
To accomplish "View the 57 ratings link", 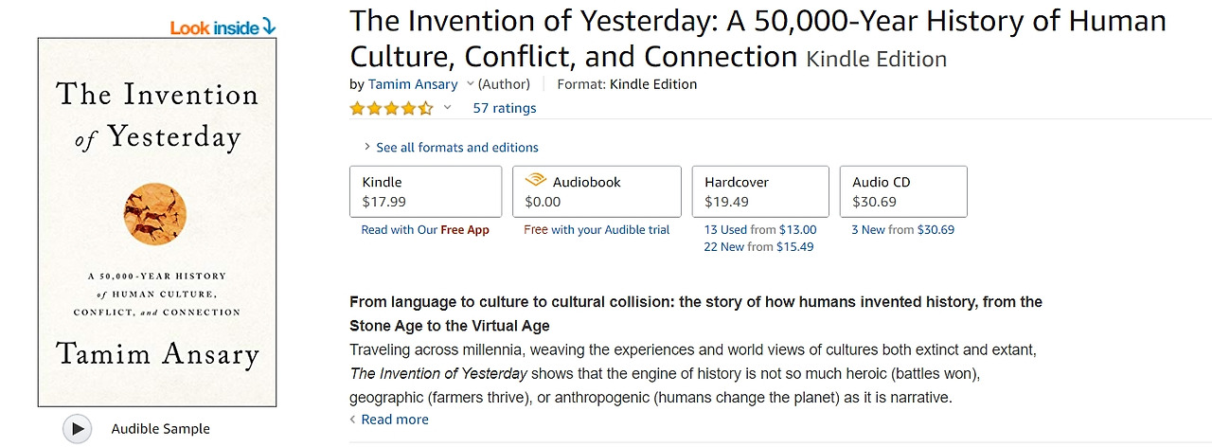I will point(505,108).
